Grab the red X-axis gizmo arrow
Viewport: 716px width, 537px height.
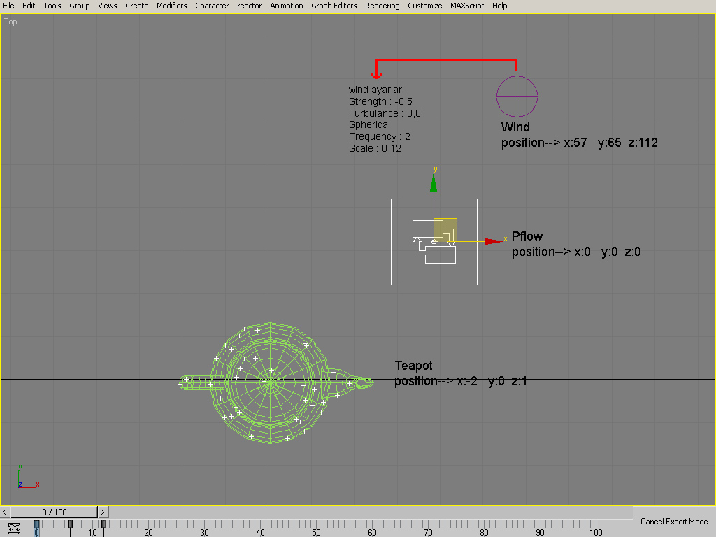click(x=494, y=241)
